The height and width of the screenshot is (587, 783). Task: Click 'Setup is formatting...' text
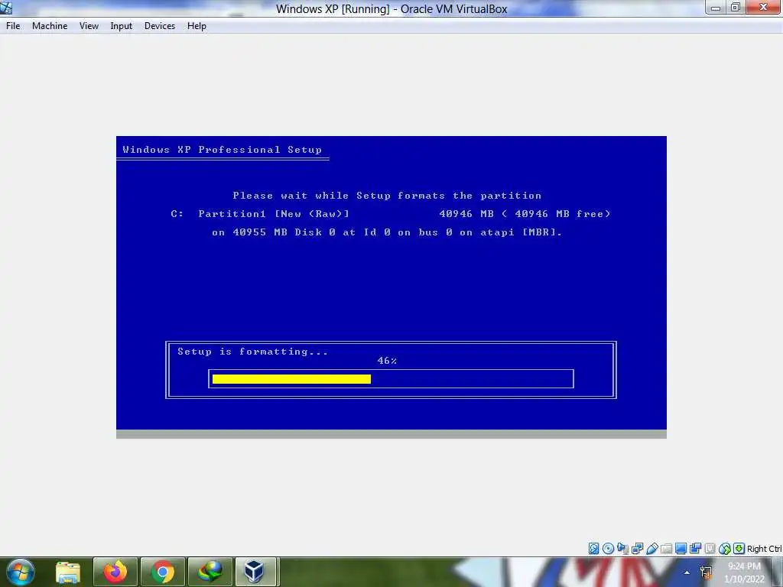click(x=252, y=352)
